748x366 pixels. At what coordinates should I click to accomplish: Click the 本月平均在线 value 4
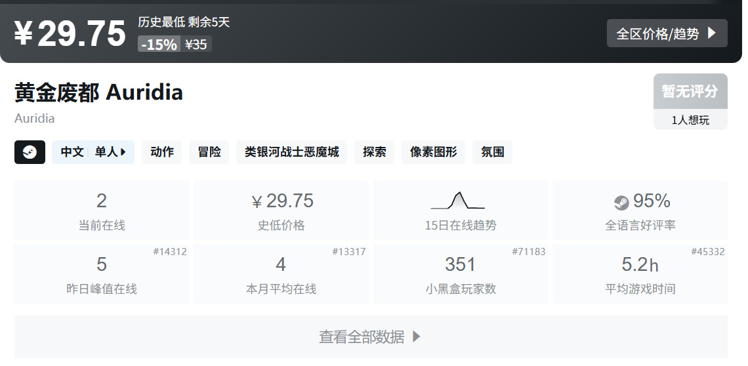click(281, 264)
